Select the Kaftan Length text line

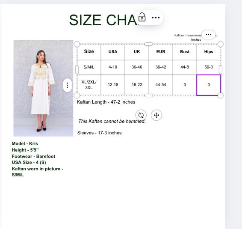(106, 102)
